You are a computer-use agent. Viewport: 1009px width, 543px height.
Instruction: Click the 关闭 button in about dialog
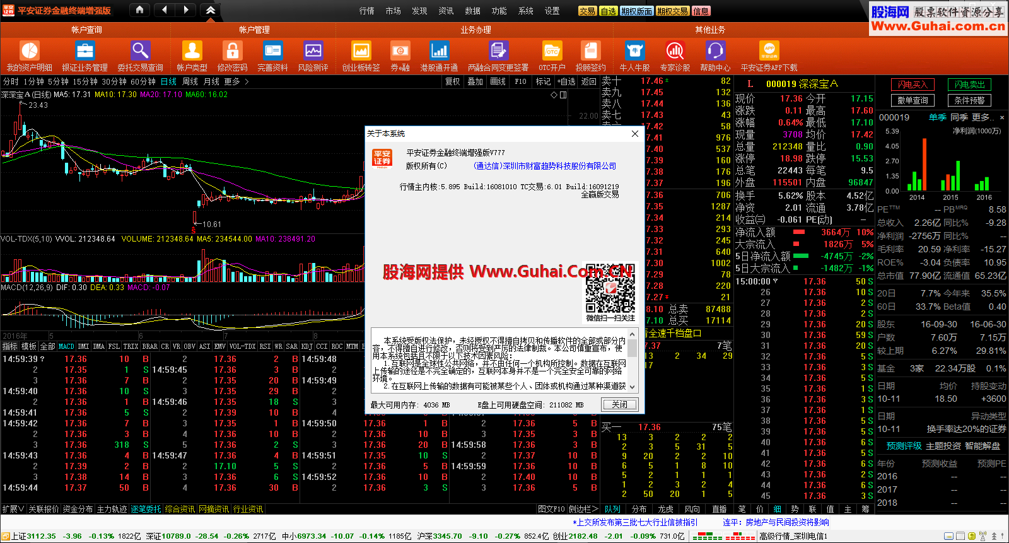[x=620, y=404]
